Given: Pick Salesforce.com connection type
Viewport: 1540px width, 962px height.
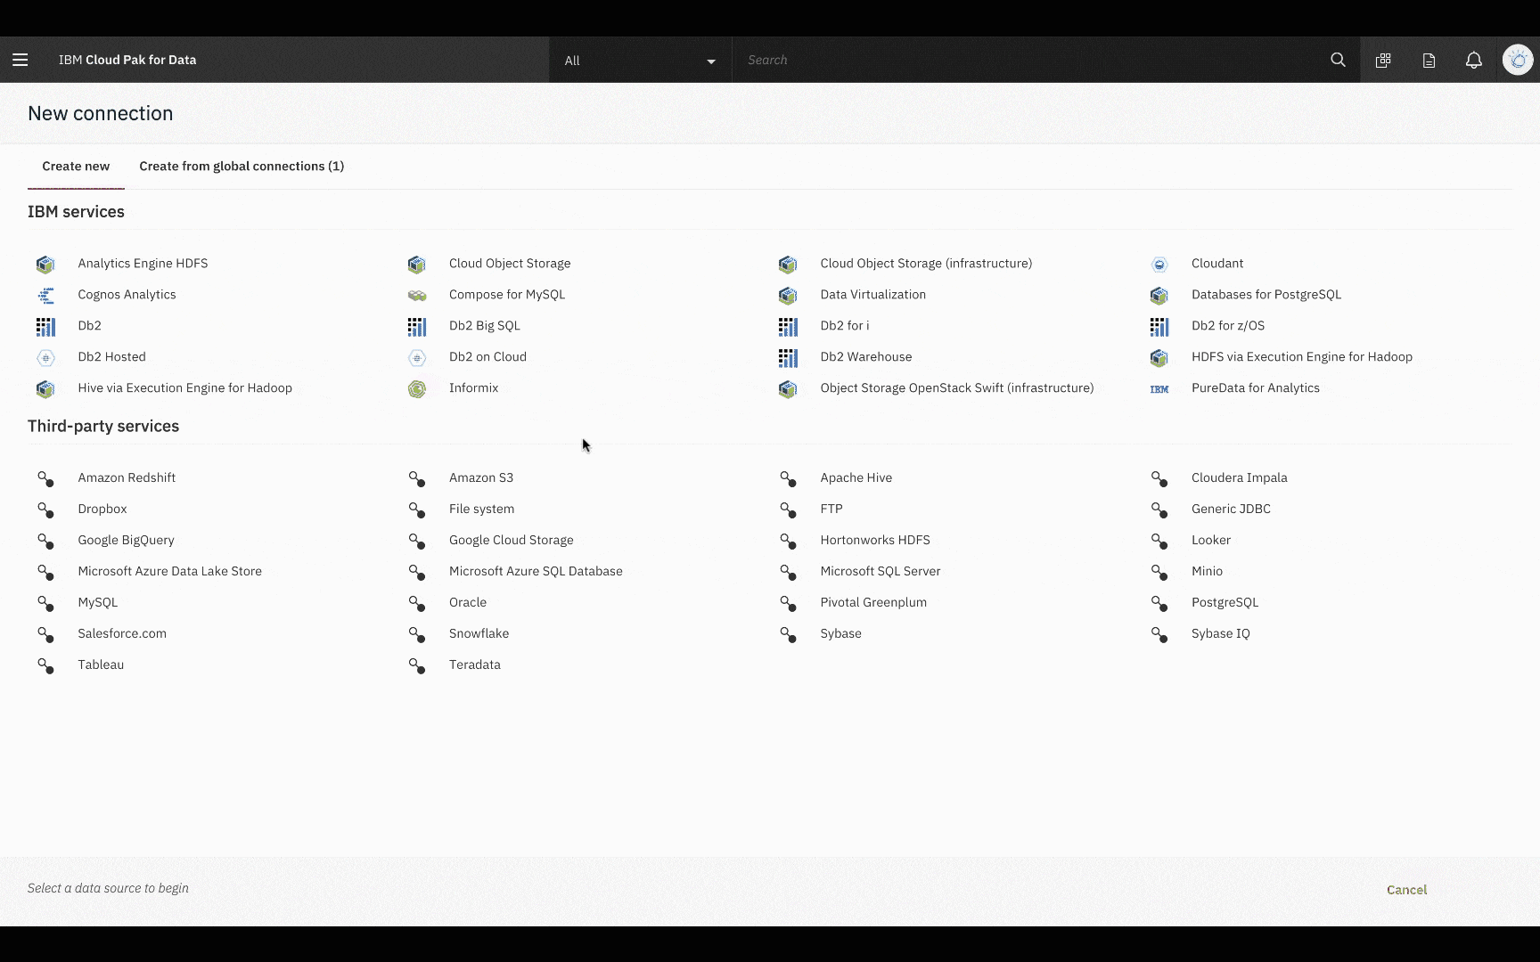Looking at the screenshot, I should pos(122,633).
